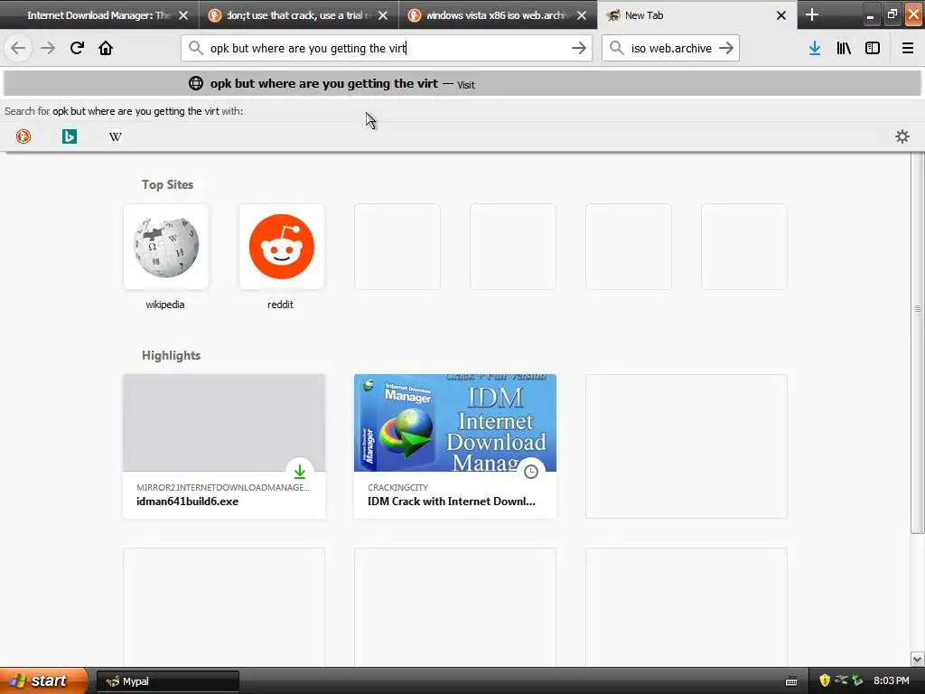Image resolution: width=925 pixels, height=694 pixels.
Task: Click the security shield tray icon
Action: [x=825, y=680]
